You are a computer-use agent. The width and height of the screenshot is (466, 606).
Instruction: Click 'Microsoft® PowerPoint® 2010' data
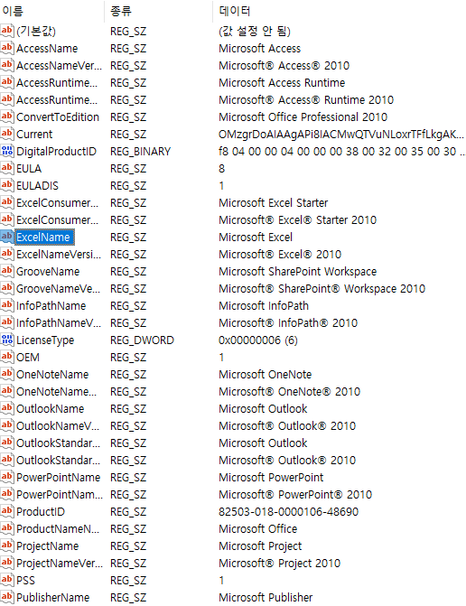[x=295, y=494]
